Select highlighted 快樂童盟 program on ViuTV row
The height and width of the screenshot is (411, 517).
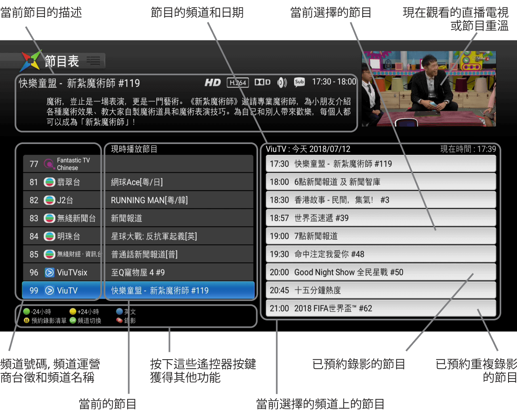click(160, 290)
